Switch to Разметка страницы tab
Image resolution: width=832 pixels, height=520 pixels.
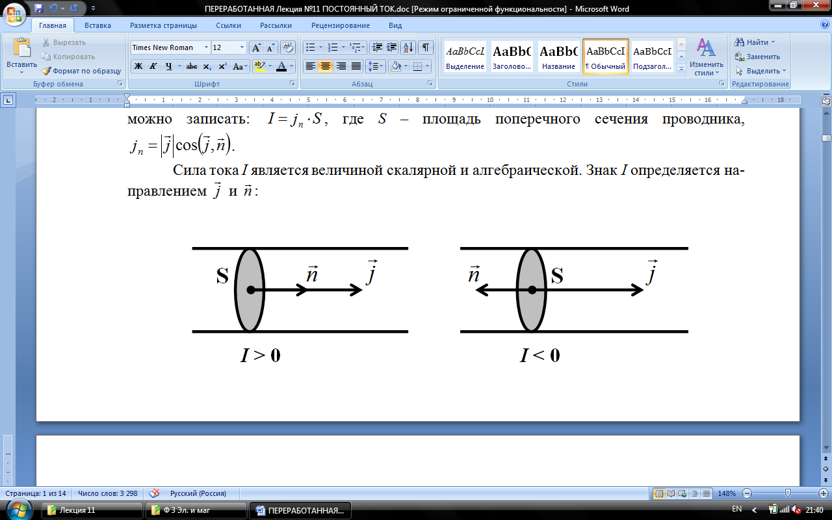[163, 25]
